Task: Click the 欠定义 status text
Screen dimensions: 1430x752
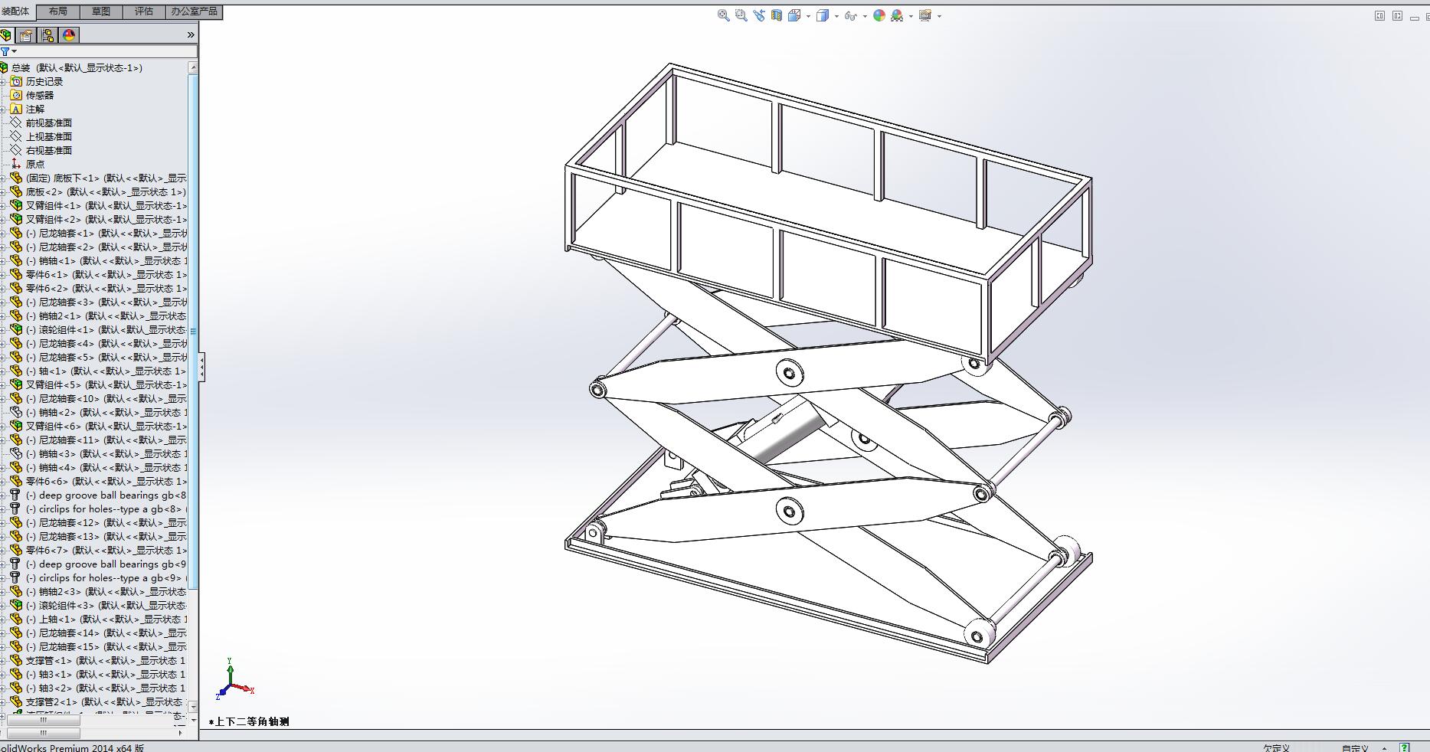Action: click(1277, 748)
